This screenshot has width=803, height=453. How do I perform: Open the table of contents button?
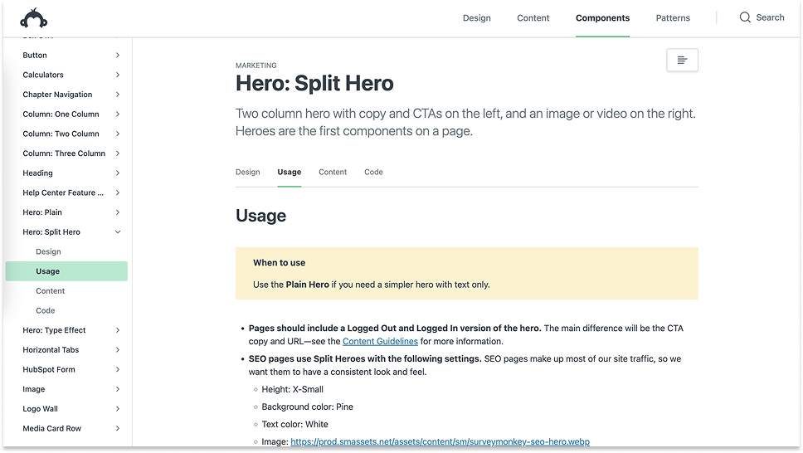tap(682, 60)
